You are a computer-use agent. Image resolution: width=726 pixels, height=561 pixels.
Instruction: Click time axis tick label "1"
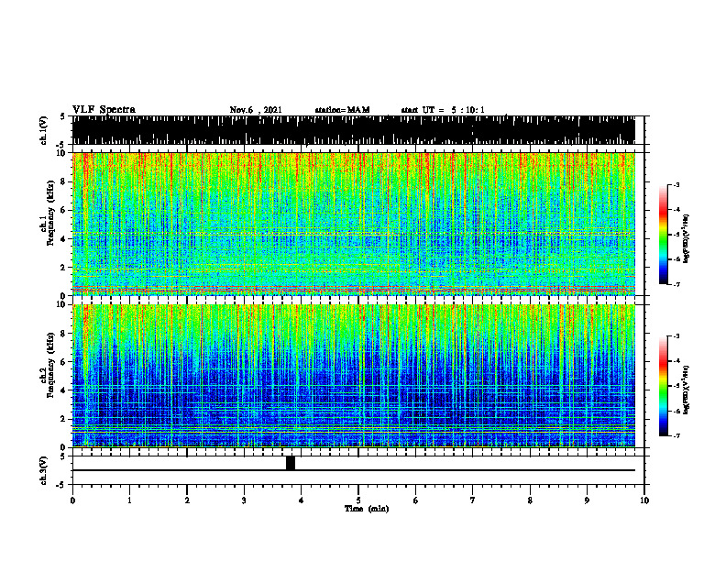tap(129, 500)
